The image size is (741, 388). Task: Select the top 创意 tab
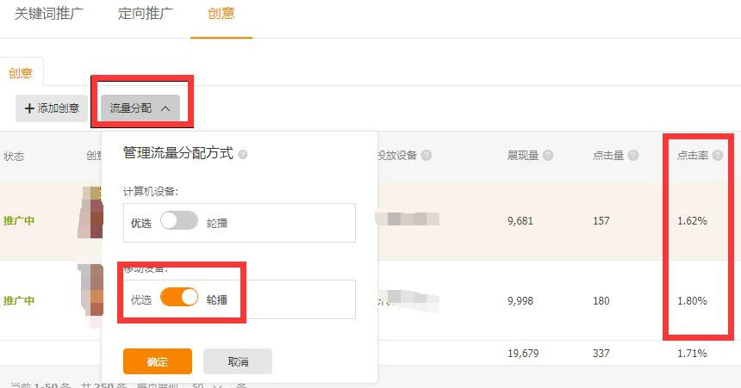coord(221,13)
